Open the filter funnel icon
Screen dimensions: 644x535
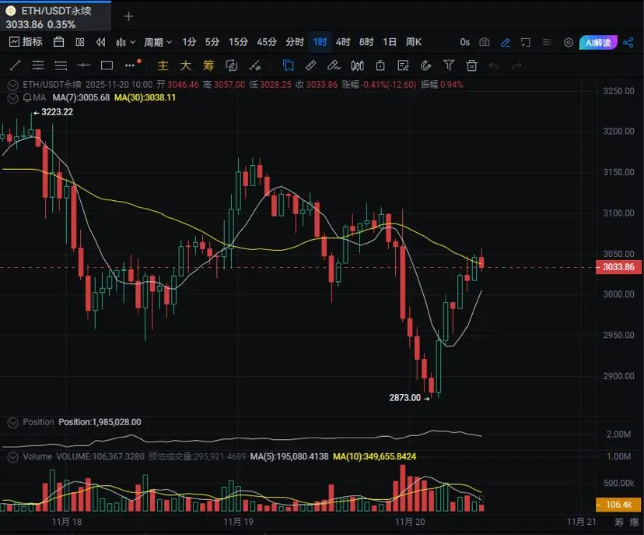pyautogui.click(x=449, y=65)
